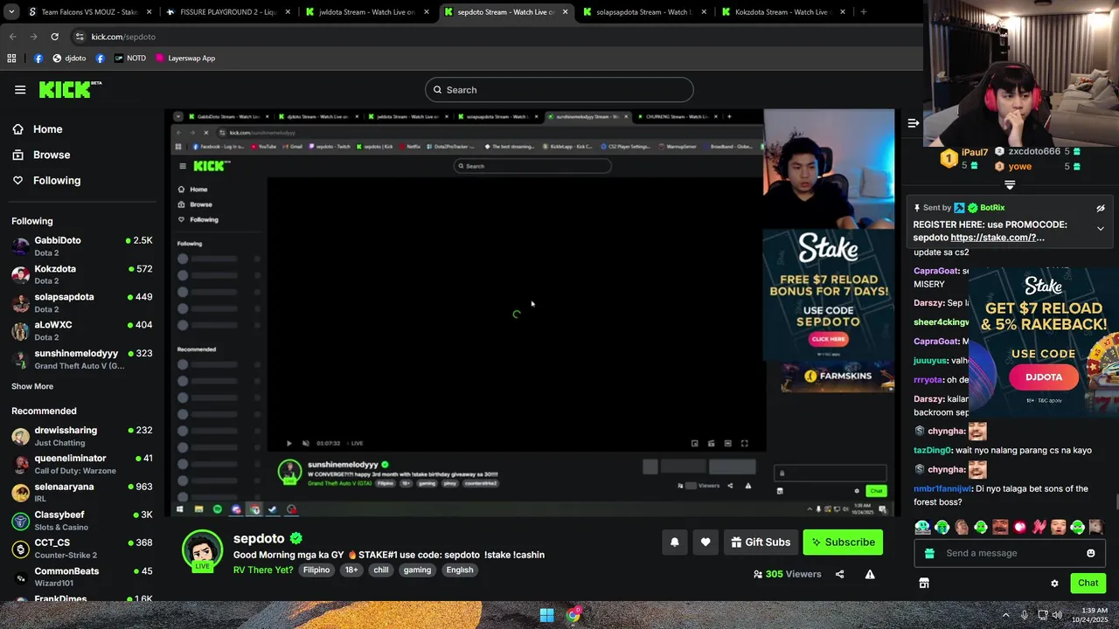Open NOTD bookmark
Screen dimensions: 1119x629
(x=129, y=59)
